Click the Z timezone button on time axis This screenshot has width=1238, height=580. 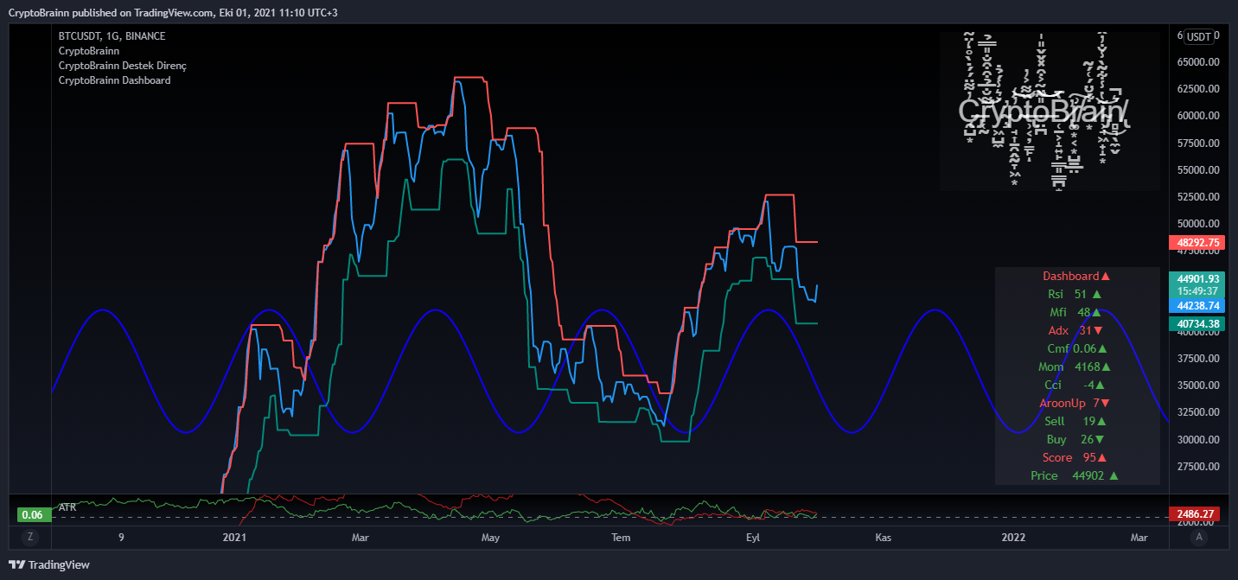[x=30, y=537]
